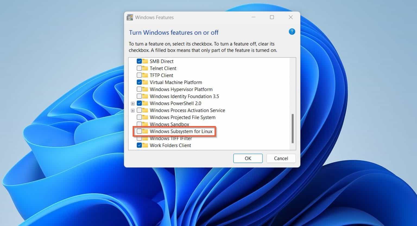Image resolution: width=417 pixels, height=226 pixels.
Task: Click the Windows Features icon in the title bar
Action: (130, 17)
